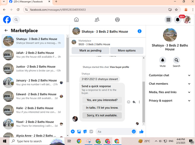Open the Facebook logo home link
Viewport: 195px width, 145px height.
tap(7, 20)
